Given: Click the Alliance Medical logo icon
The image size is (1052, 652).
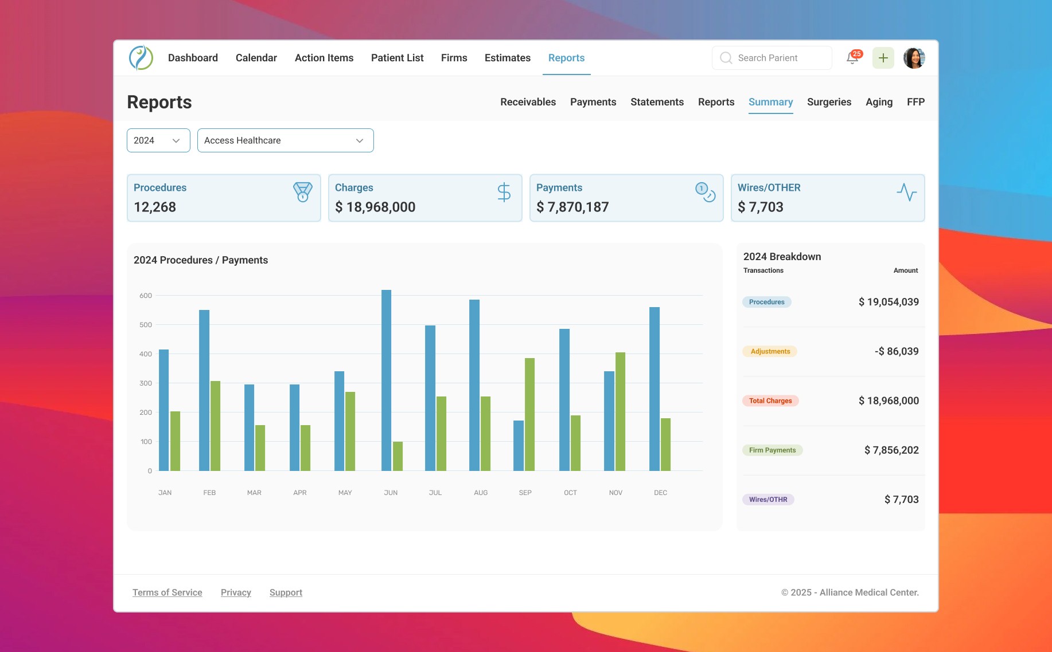Looking at the screenshot, I should coord(141,58).
